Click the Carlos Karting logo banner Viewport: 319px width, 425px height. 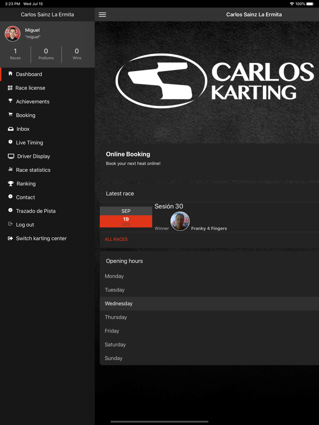(x=215, y=81)
